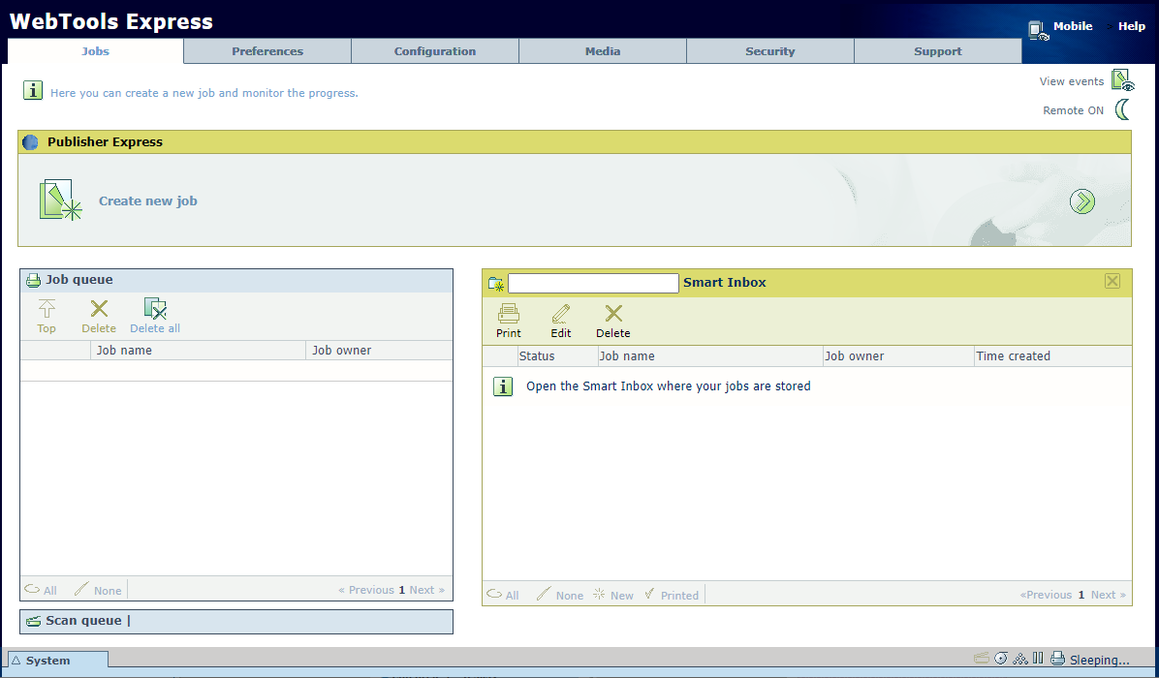Toggle Remote ON sleep mode moon icon
Screen dimensions: 1159x678
tap(1122, 109)
